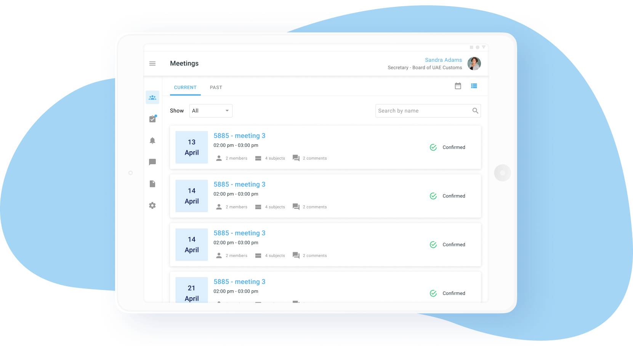The height and width of the screenshot is (346, 633).
Task: Open the Sandra Adams profile link
Action: [x=443, y=60]
